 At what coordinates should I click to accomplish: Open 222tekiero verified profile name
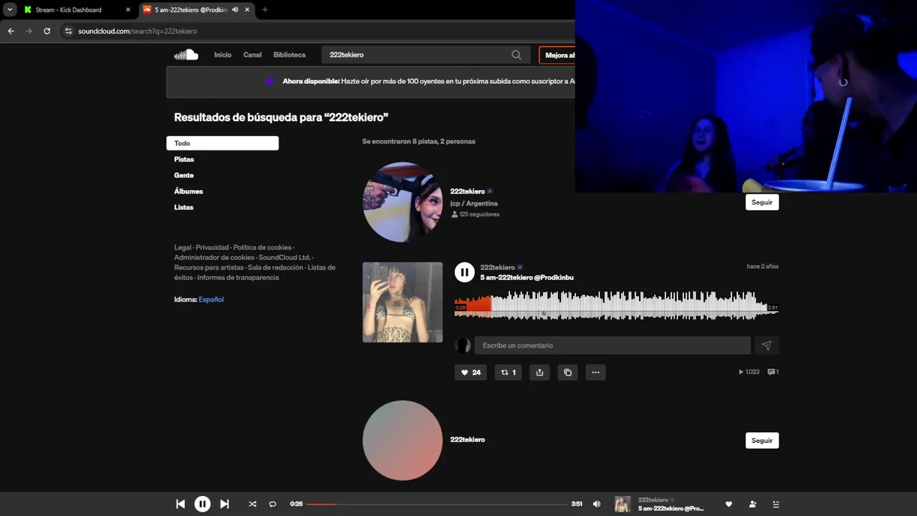(x=467, y=191)
